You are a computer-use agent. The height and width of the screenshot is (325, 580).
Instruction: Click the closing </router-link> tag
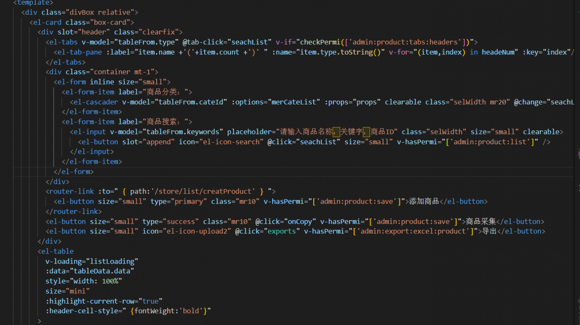click(x=73, y=212)
